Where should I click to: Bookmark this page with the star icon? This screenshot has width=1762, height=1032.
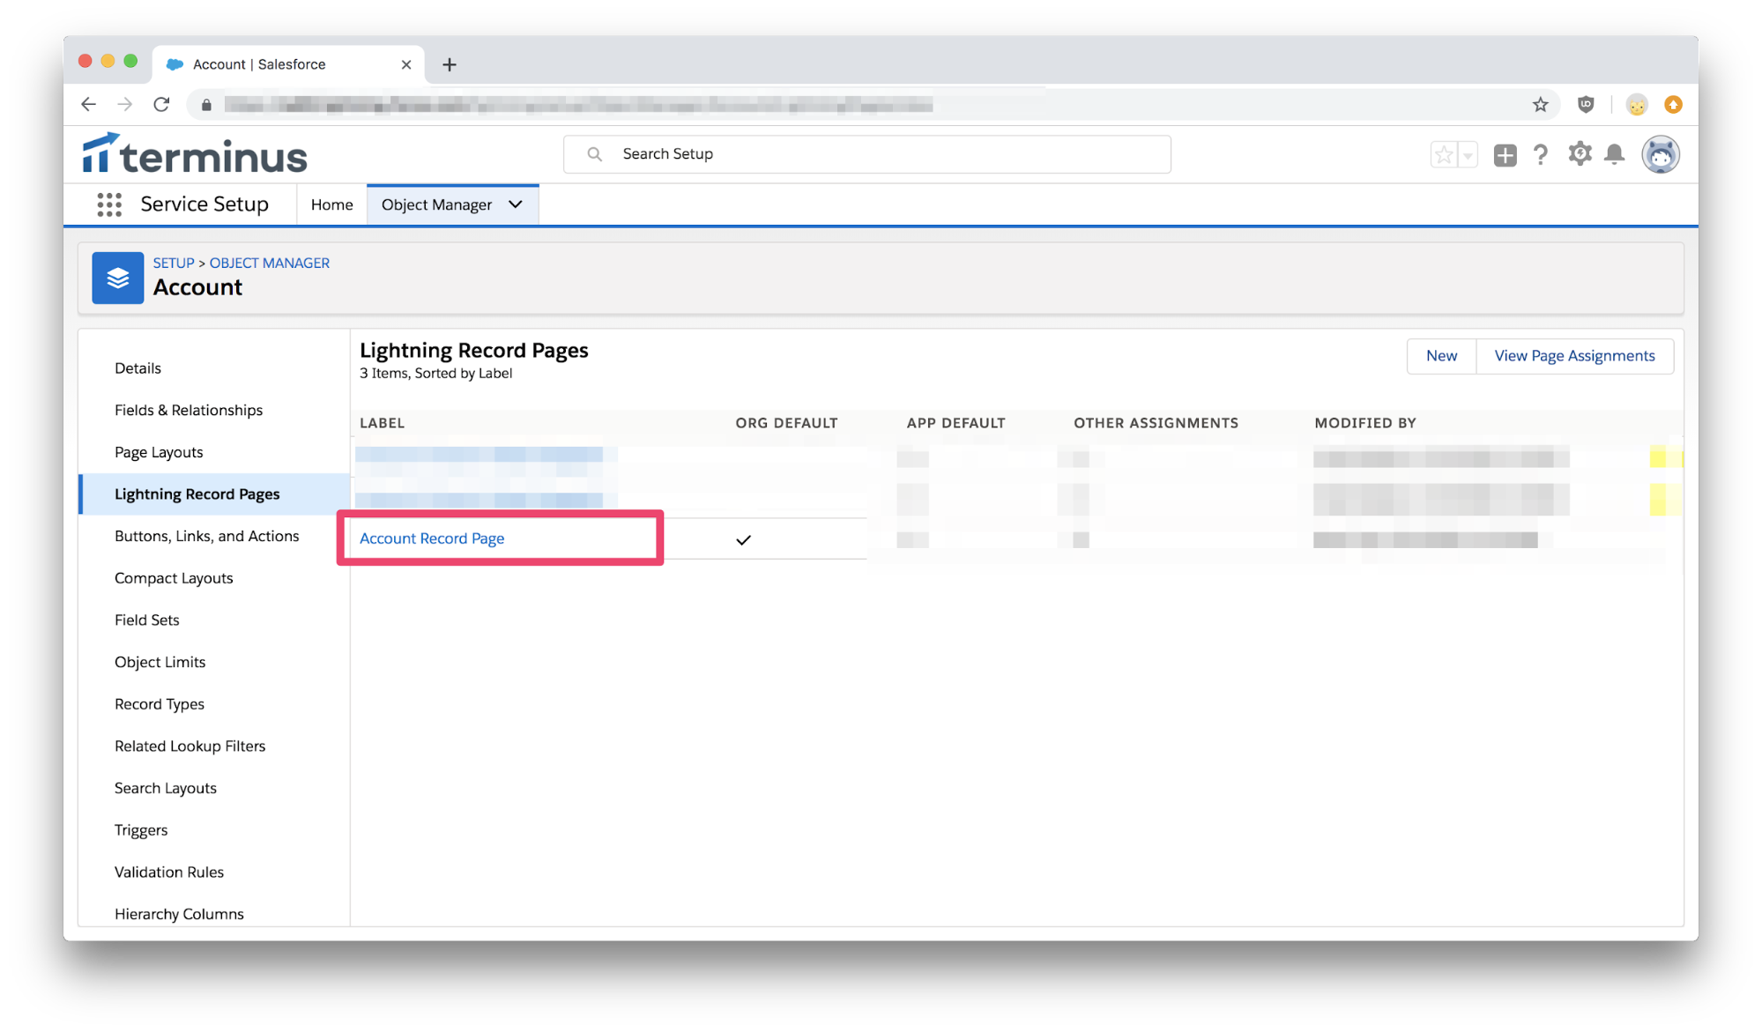(1540, 105)
